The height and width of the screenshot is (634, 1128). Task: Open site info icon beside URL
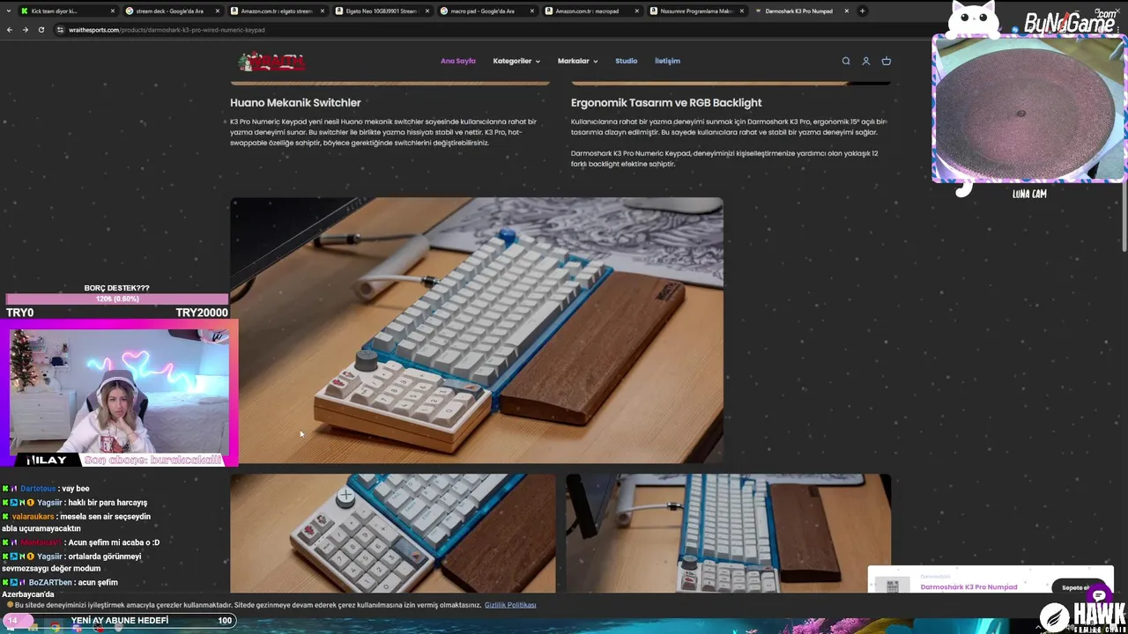[x=60, y=30]
